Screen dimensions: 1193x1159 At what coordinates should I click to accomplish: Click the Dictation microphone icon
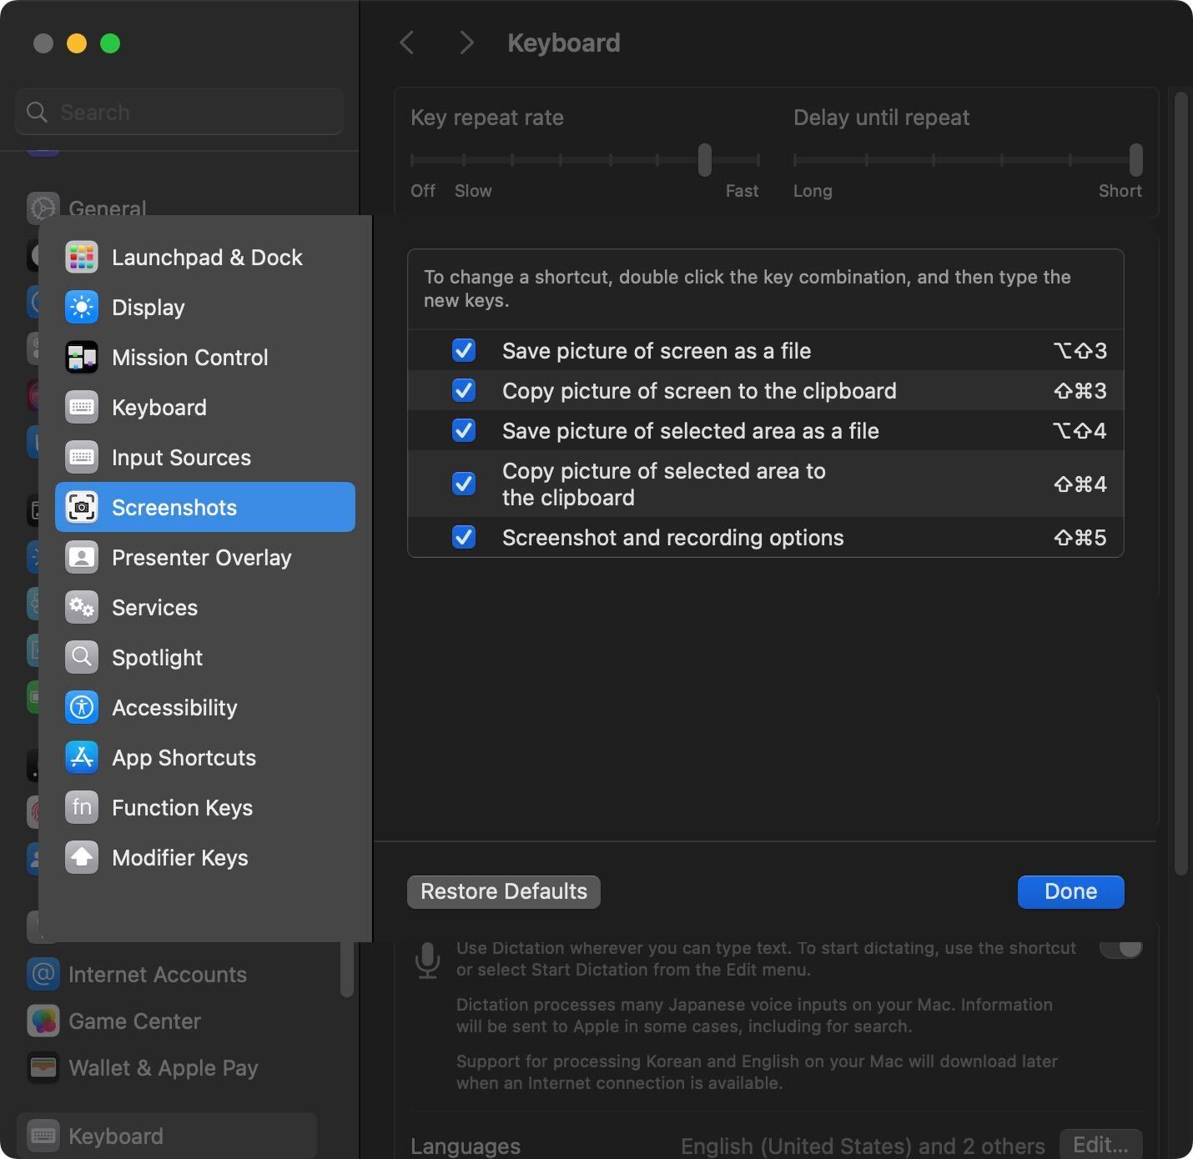[427, 961]
